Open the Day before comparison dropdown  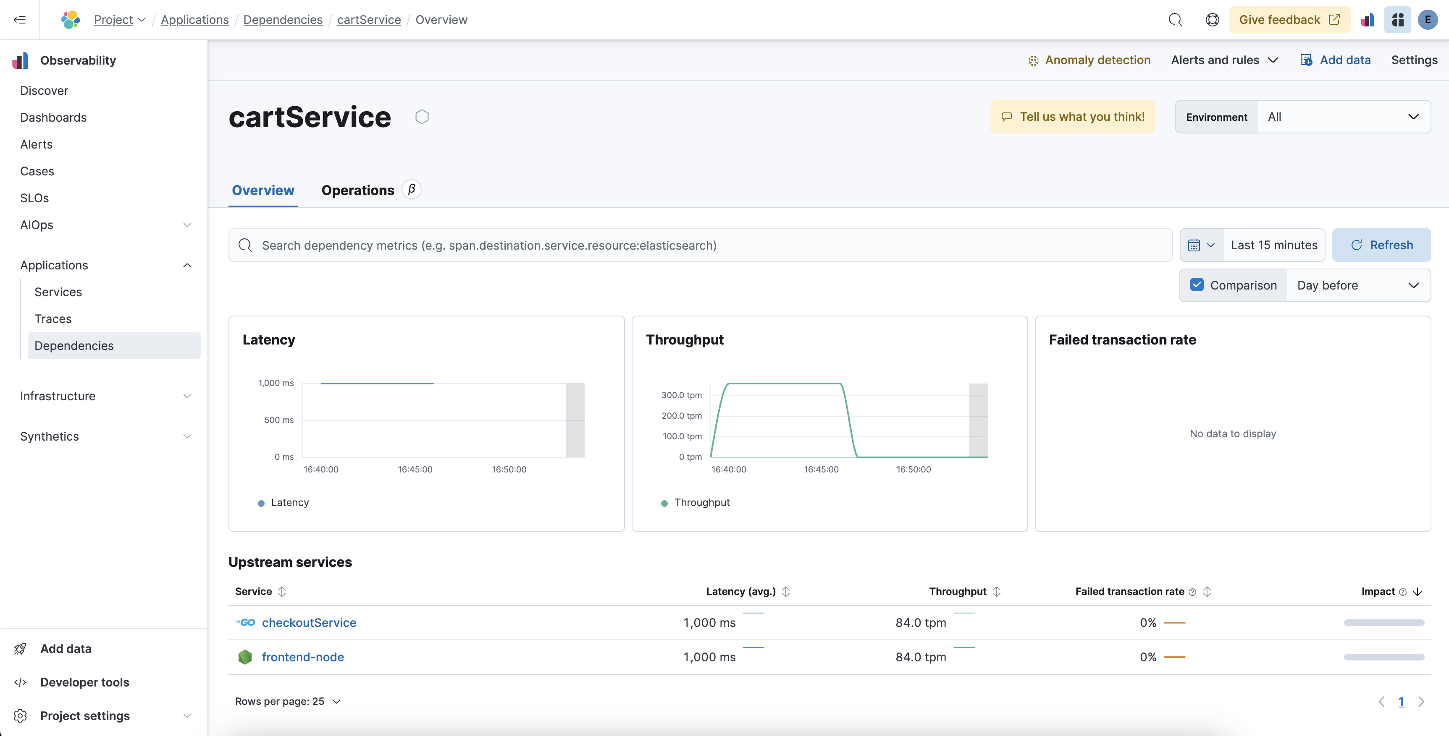tap(1358, 285)
